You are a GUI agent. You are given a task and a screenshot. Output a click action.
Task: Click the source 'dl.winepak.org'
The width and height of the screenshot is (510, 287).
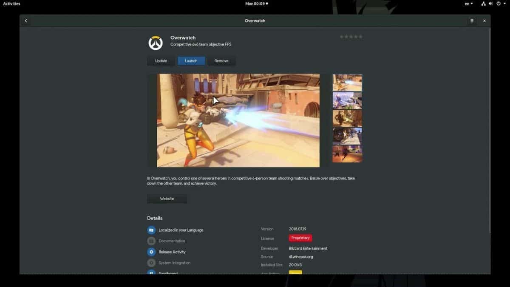pyautogui.click(x=301, y=257)
